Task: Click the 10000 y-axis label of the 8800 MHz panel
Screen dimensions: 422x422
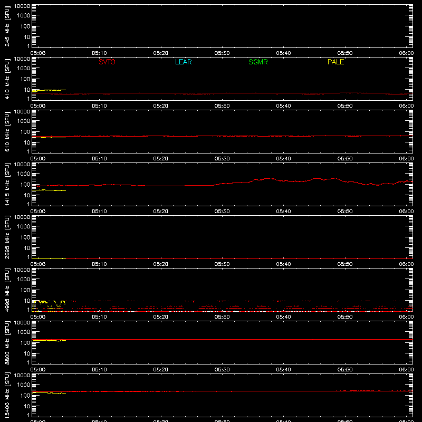Action: point(22,323)
